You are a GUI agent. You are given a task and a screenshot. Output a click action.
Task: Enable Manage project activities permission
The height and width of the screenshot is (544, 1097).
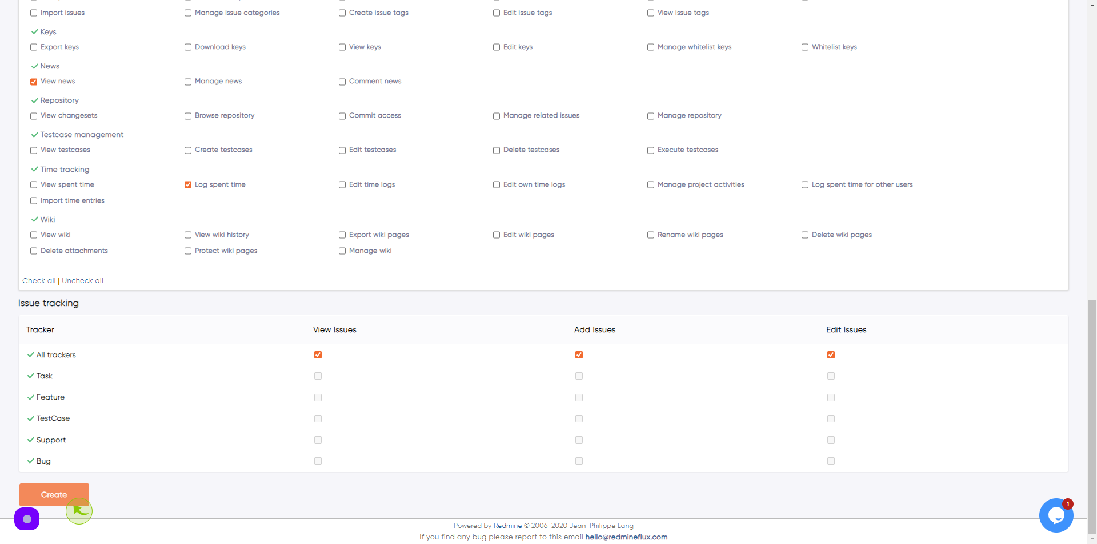(x=651, y=184)
